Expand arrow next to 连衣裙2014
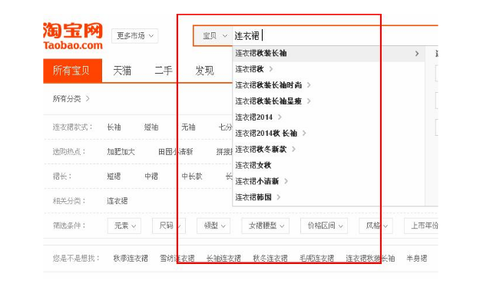 pyautogui.click(x=280, y=117)
